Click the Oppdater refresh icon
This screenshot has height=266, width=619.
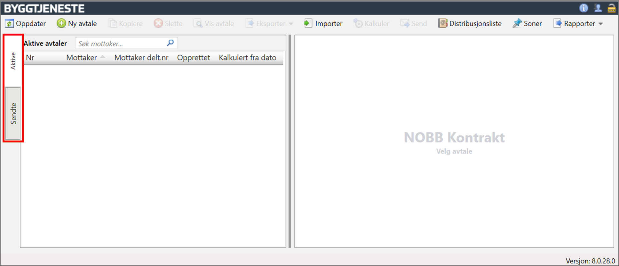click(9, 23)
